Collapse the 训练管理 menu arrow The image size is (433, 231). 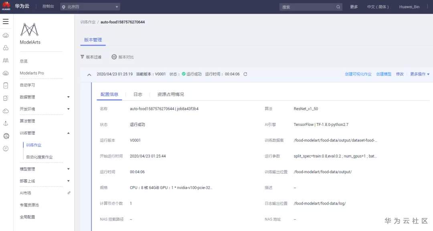69,133
